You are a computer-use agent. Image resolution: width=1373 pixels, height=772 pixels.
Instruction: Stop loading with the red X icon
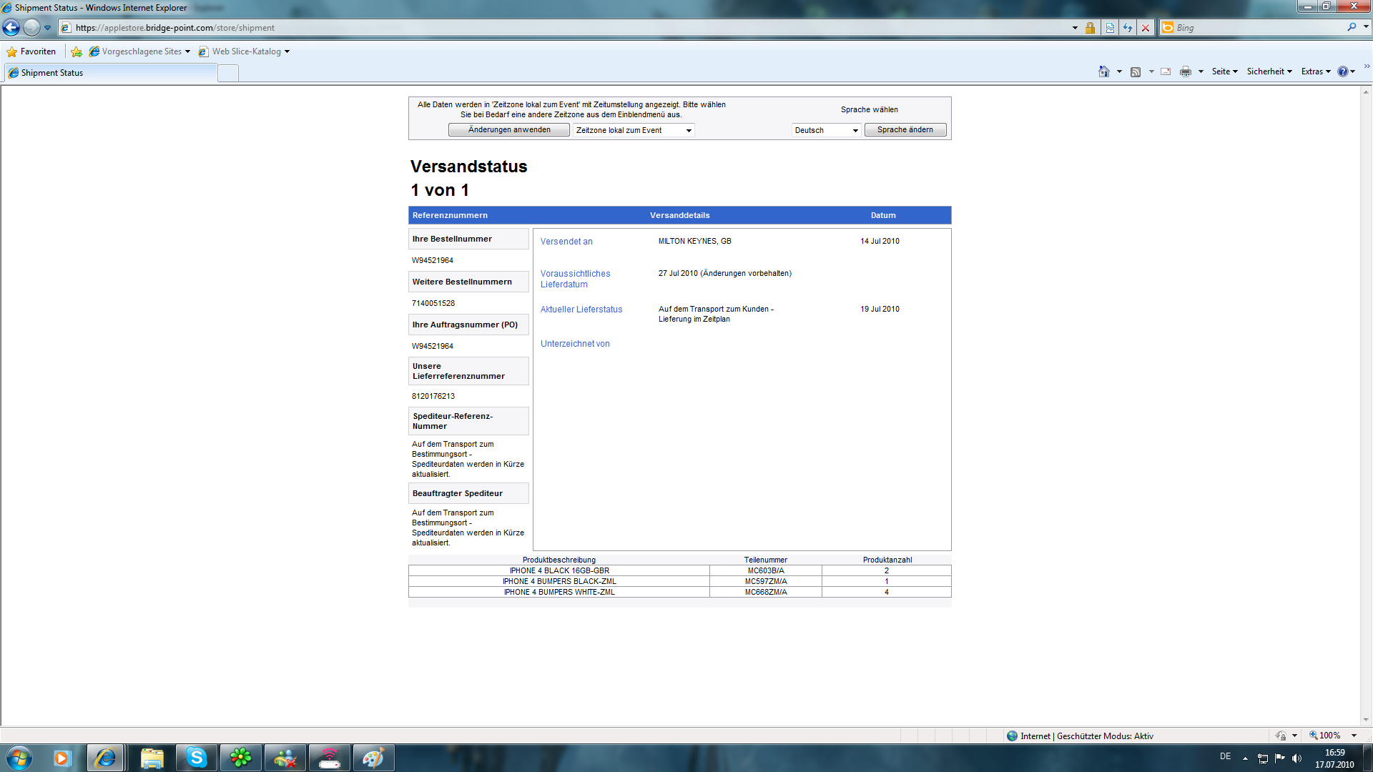click(x=1146, y=28)
